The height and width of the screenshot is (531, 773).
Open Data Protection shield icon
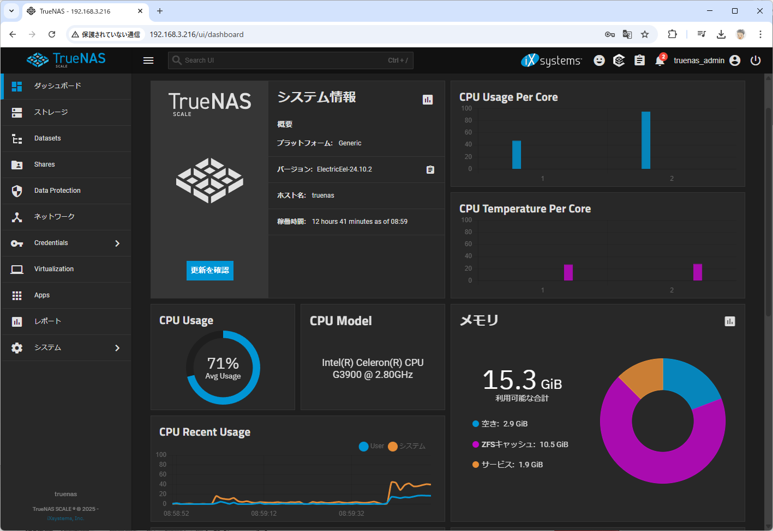(x=17, y=191)
